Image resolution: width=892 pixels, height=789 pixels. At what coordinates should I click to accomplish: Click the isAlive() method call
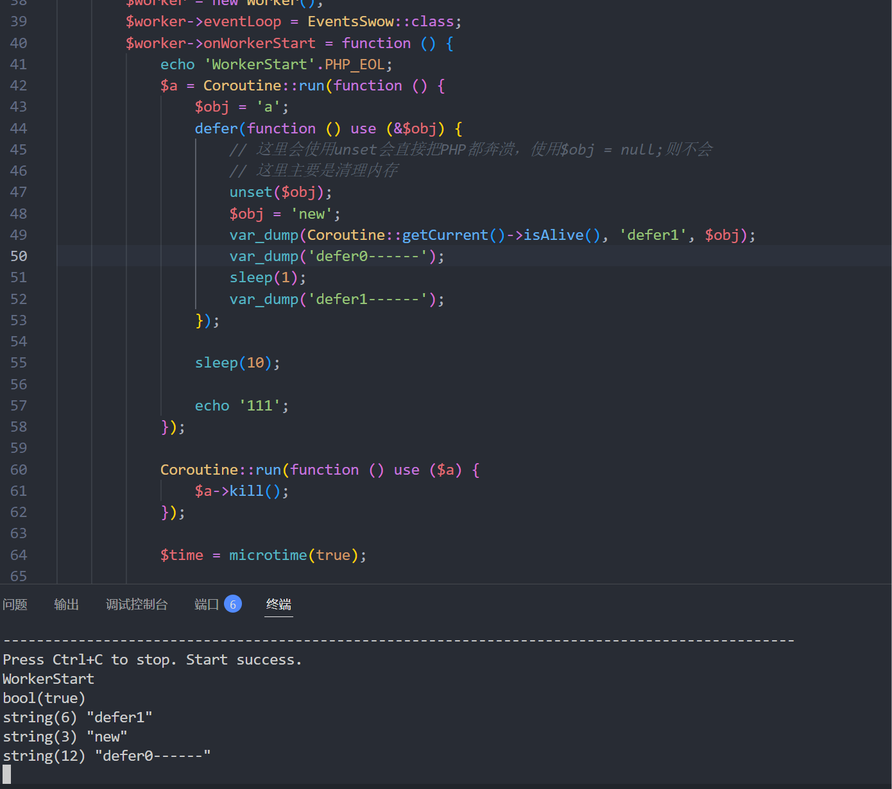tap(562, 235)
